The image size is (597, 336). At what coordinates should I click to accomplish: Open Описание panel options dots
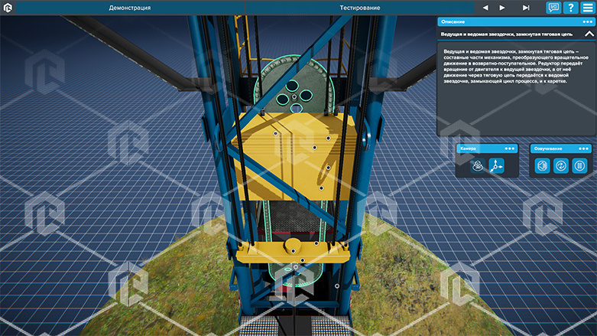pyautogui.click(x=587, y=21)
